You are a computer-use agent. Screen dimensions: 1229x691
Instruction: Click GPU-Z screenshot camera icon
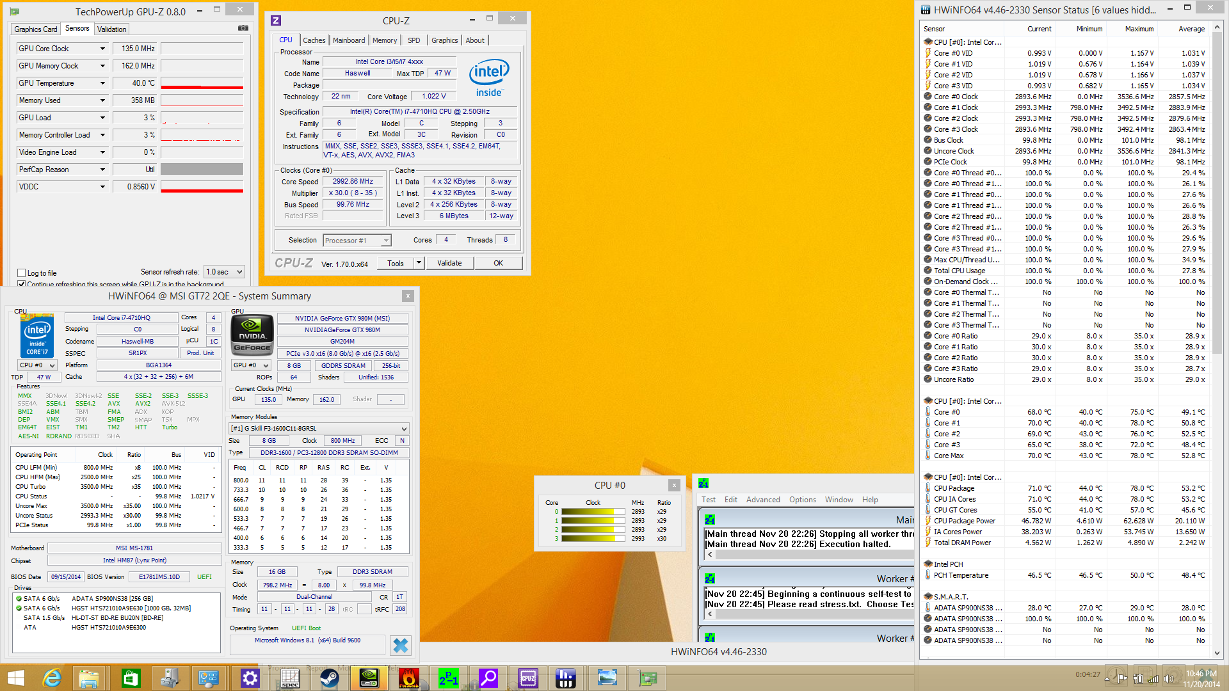pos(243,28)
